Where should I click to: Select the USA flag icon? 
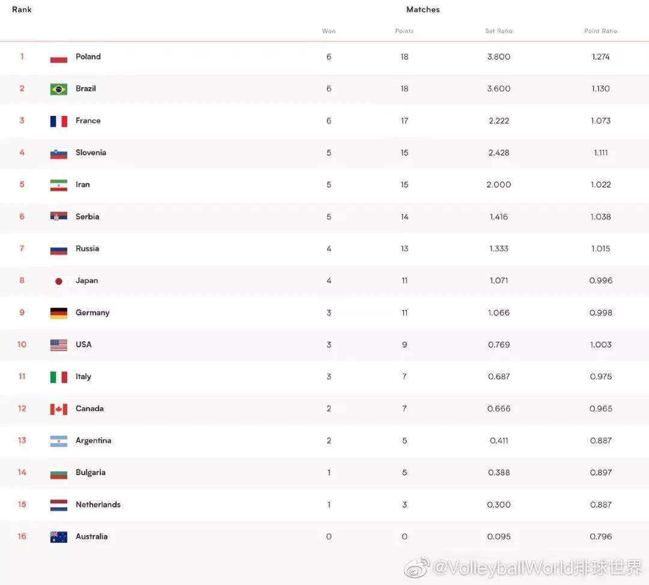click(59, 345)
